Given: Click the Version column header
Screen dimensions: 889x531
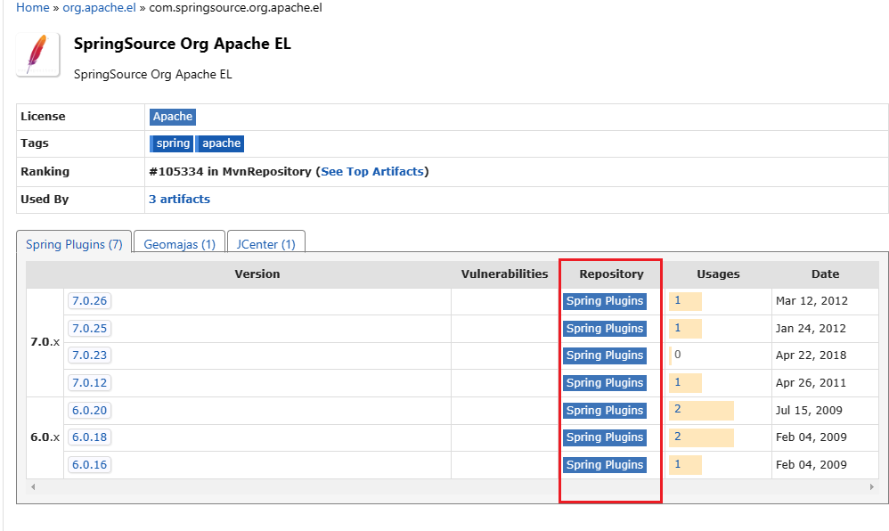Looking at the screenshot, I should point(257,274).
